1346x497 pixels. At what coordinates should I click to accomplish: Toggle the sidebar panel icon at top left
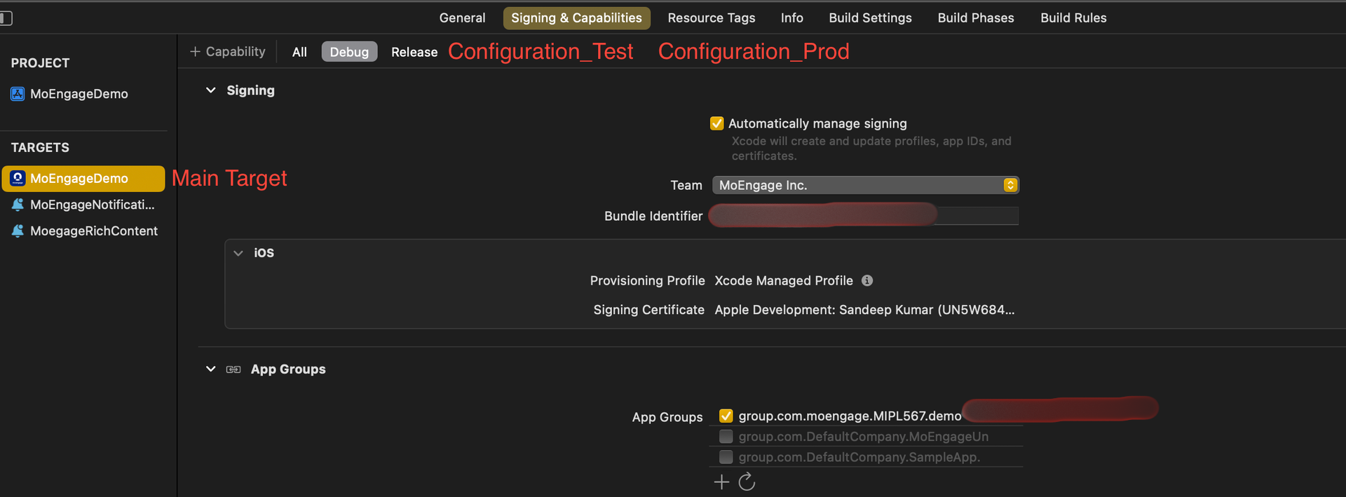point(6,18)
